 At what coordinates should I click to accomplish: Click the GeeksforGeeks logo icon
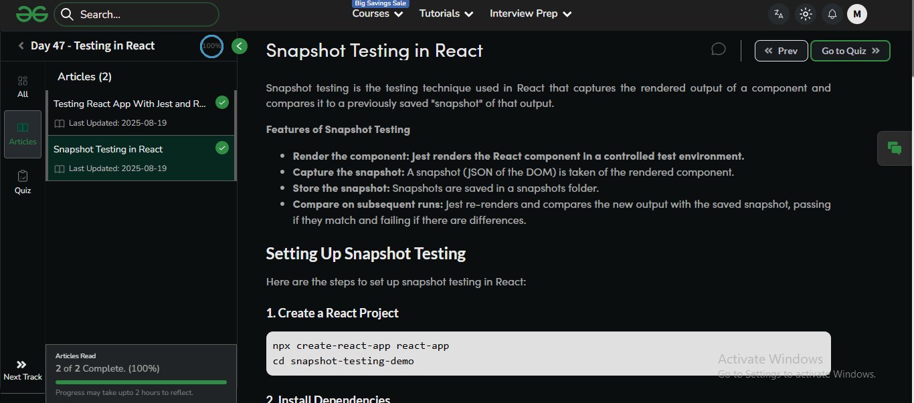[32, 13]
